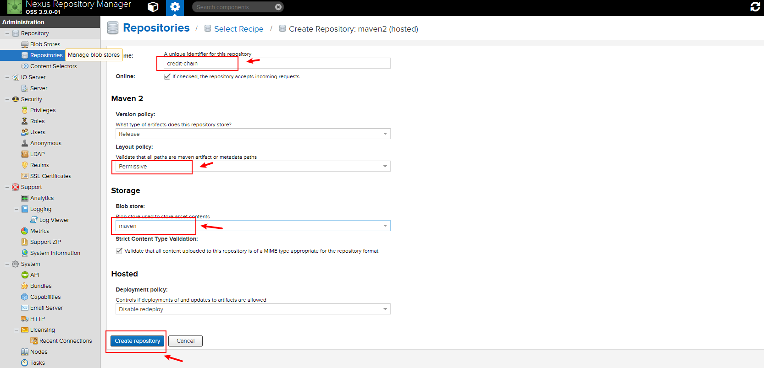Click the Capabilities icon

25,297
